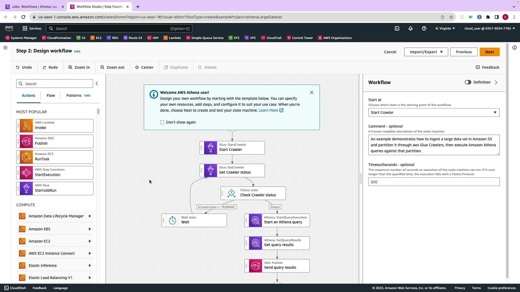The height and width of the screenshot is (292, 520).
Task: Expand Amazon Data Lifecycle Manager category
Action: 56,216
